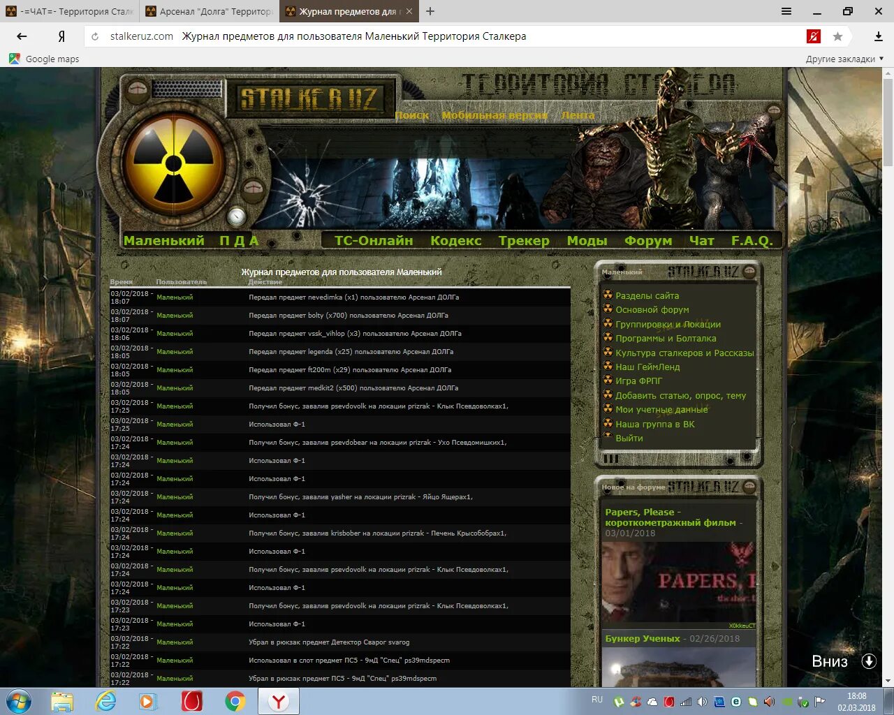The width and height of the screenshot is (894, 715).
Task: Click the yellow radiation symbol logo
Action: pos(173,164)
